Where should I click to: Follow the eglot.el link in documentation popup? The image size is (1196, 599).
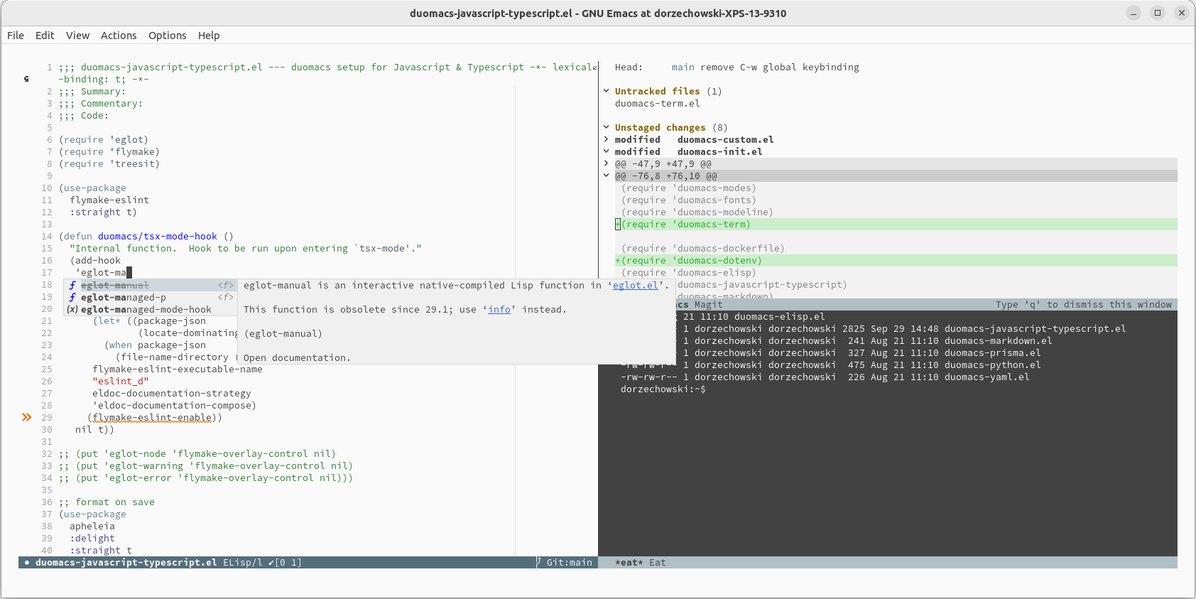coord(635,286)
